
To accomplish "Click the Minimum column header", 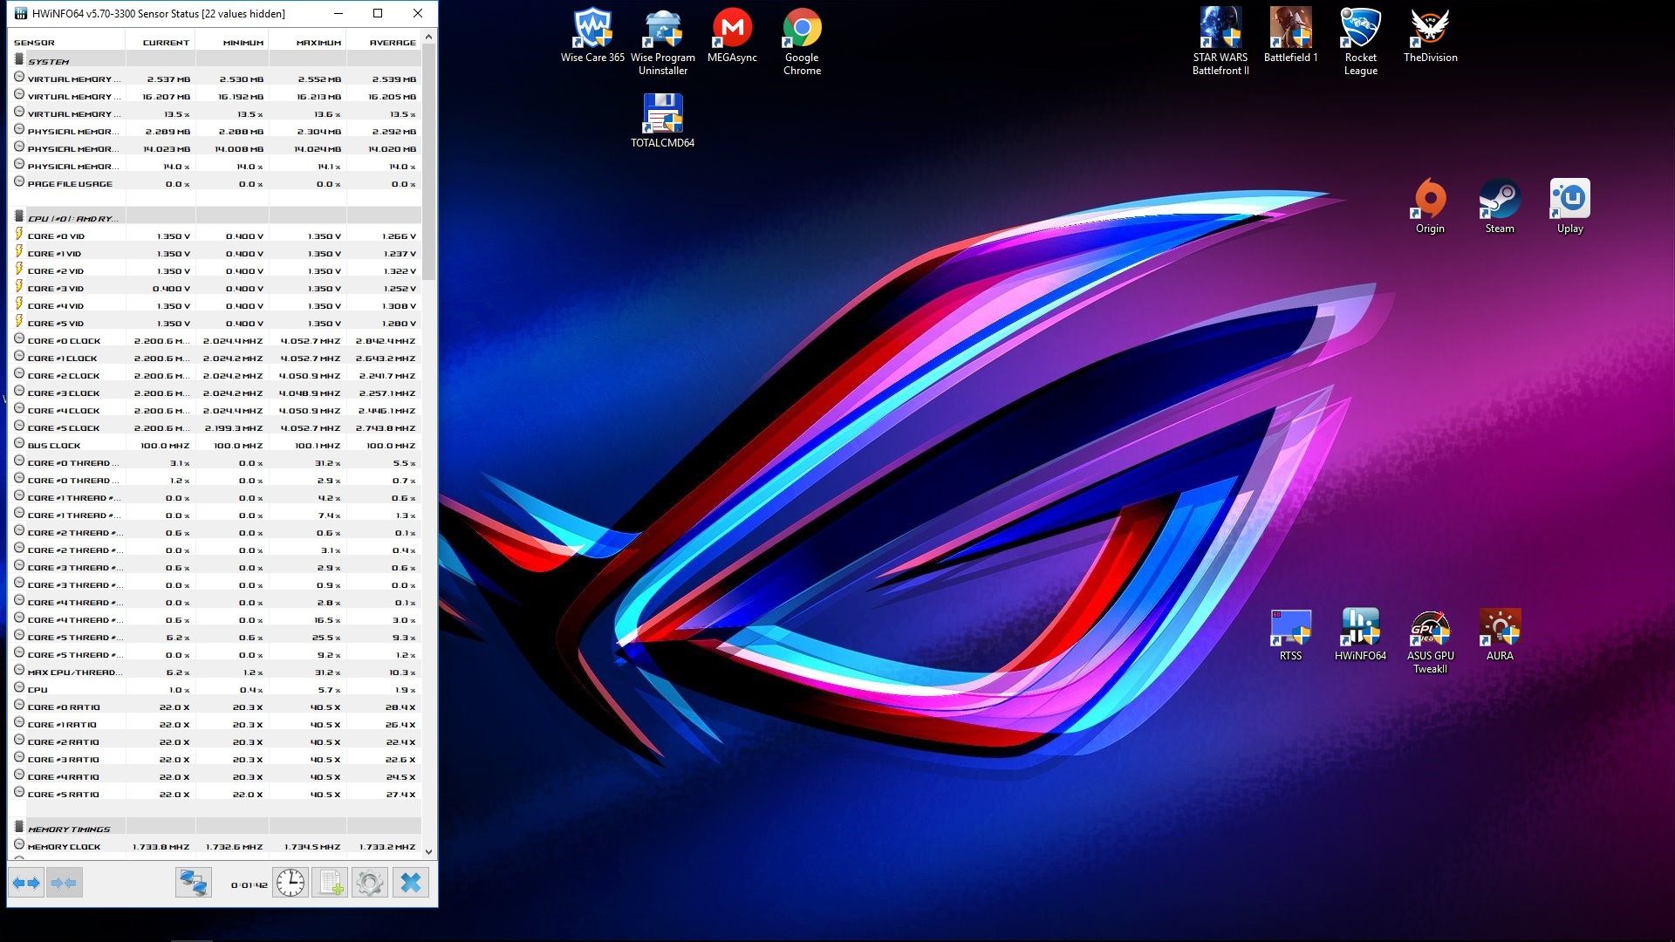I will 232,42.
